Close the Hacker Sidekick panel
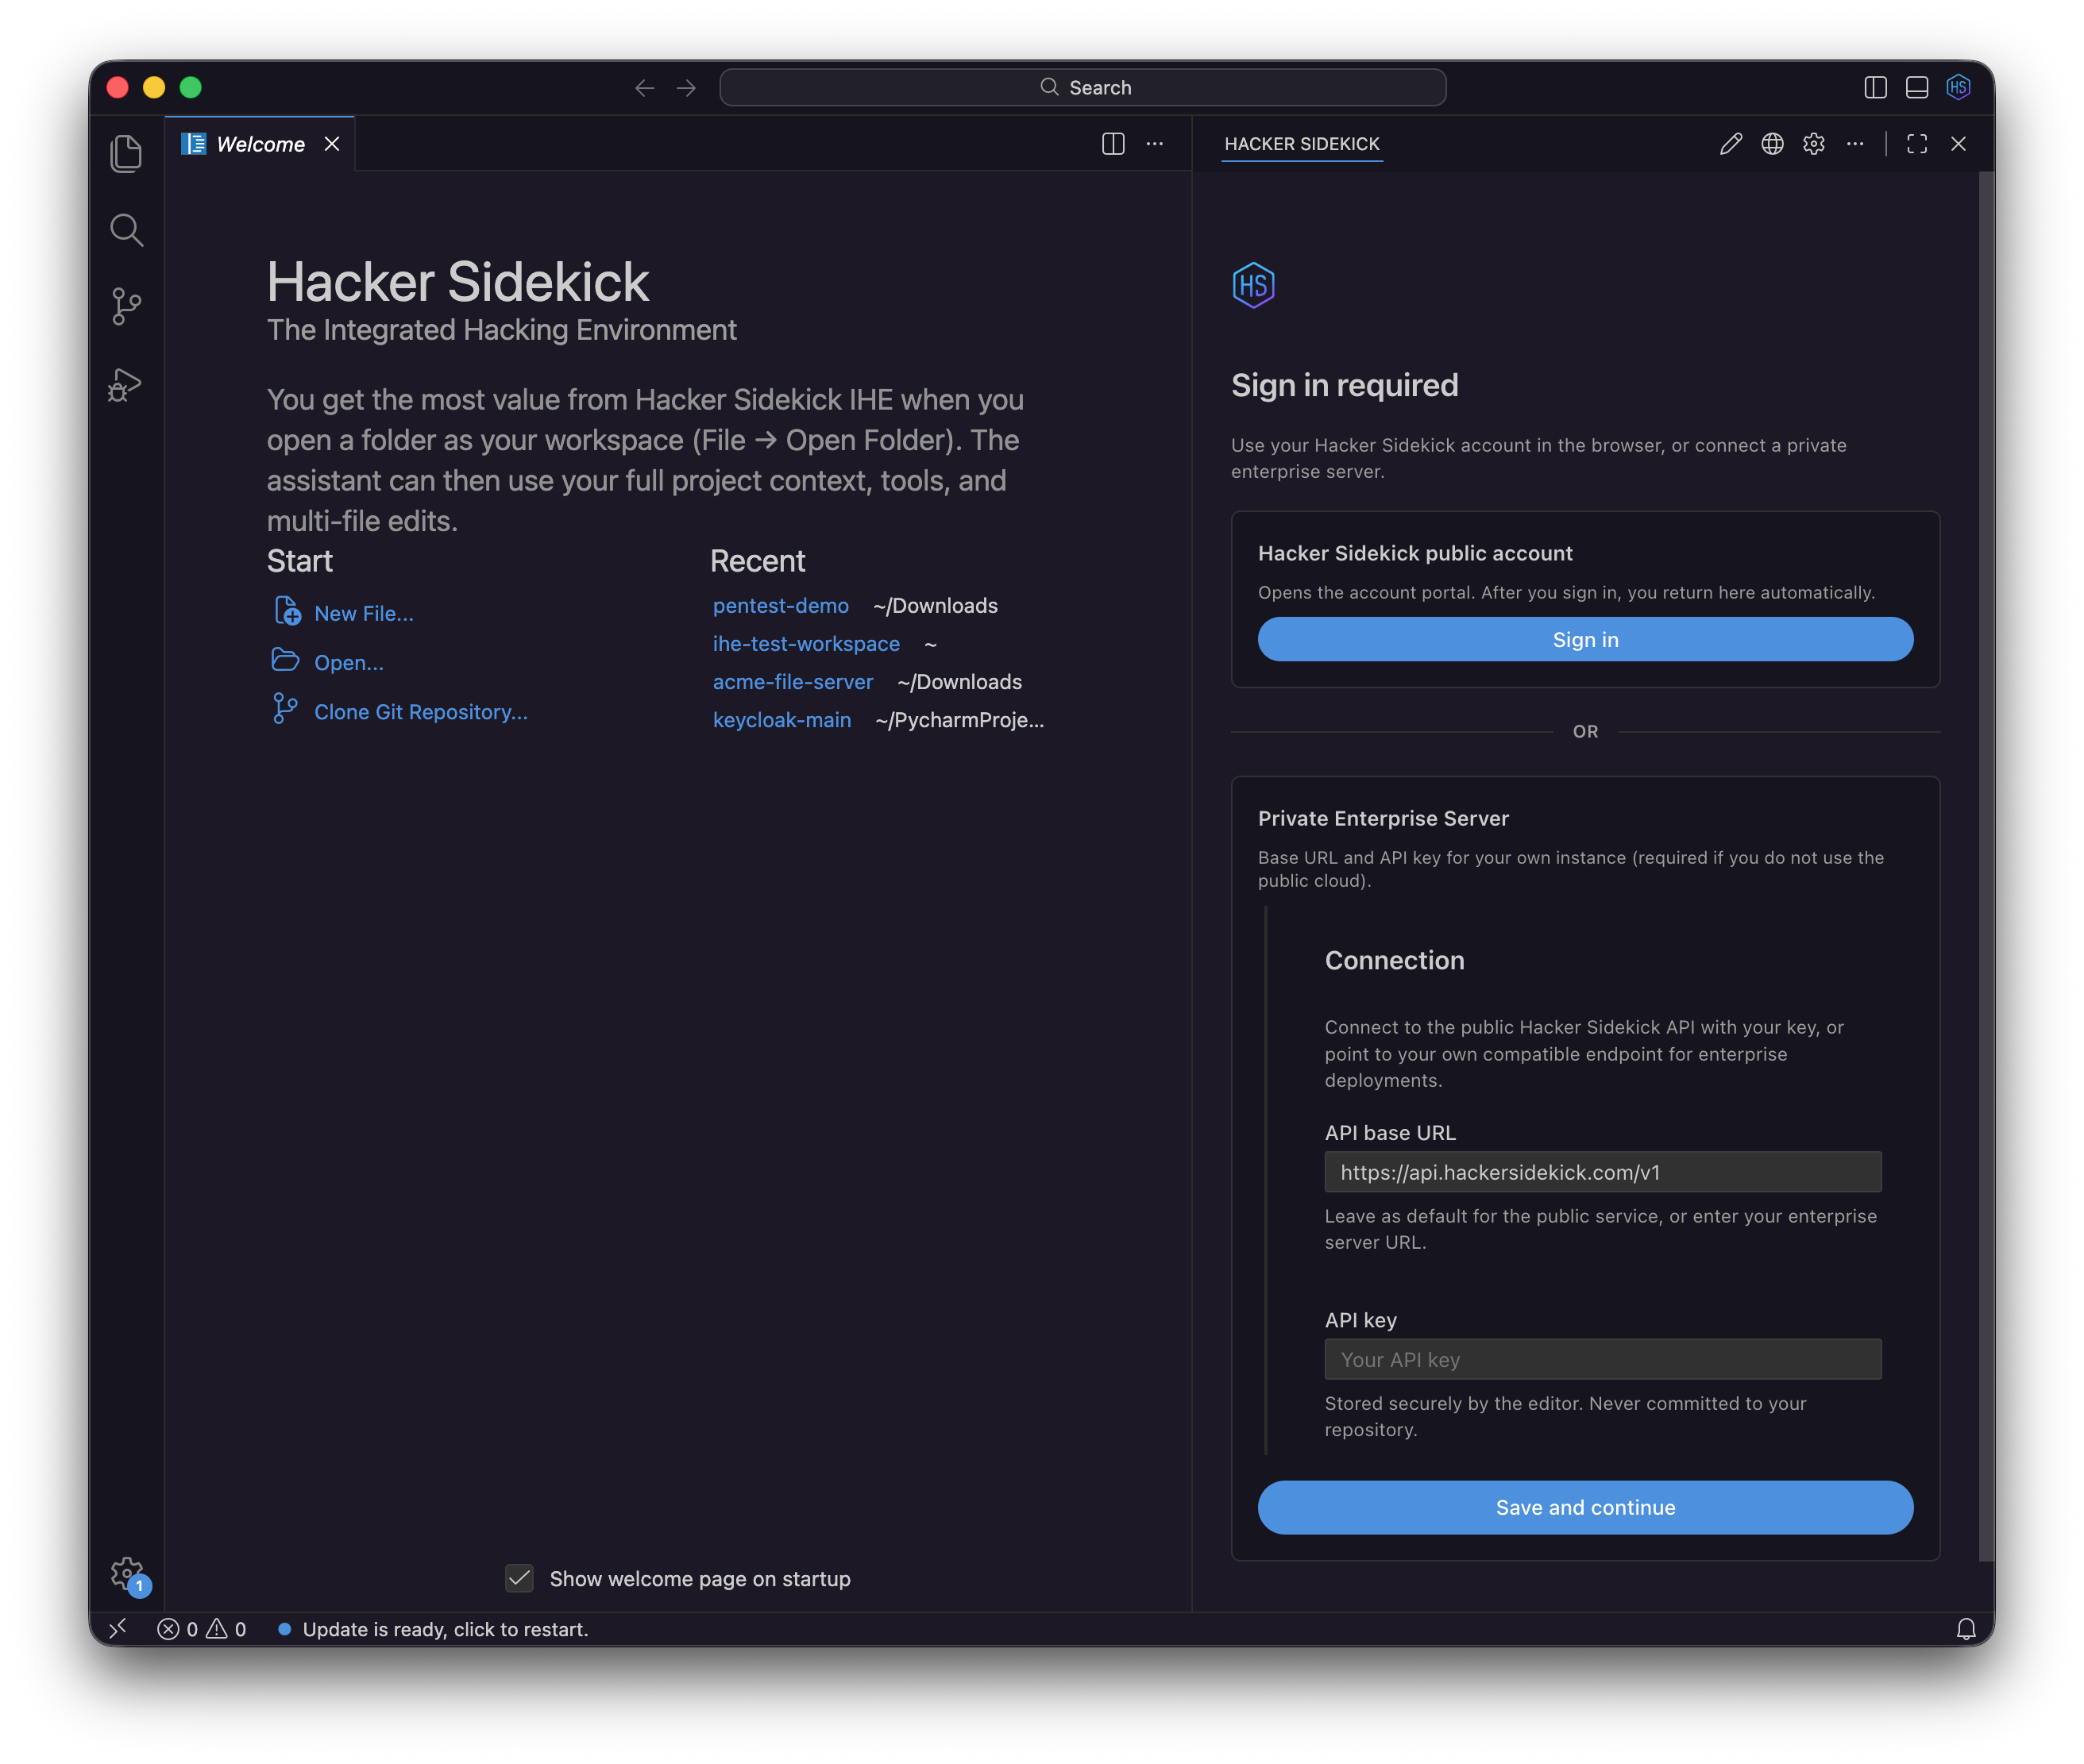2084x1764 pixels. click(x=1959, y=144)
